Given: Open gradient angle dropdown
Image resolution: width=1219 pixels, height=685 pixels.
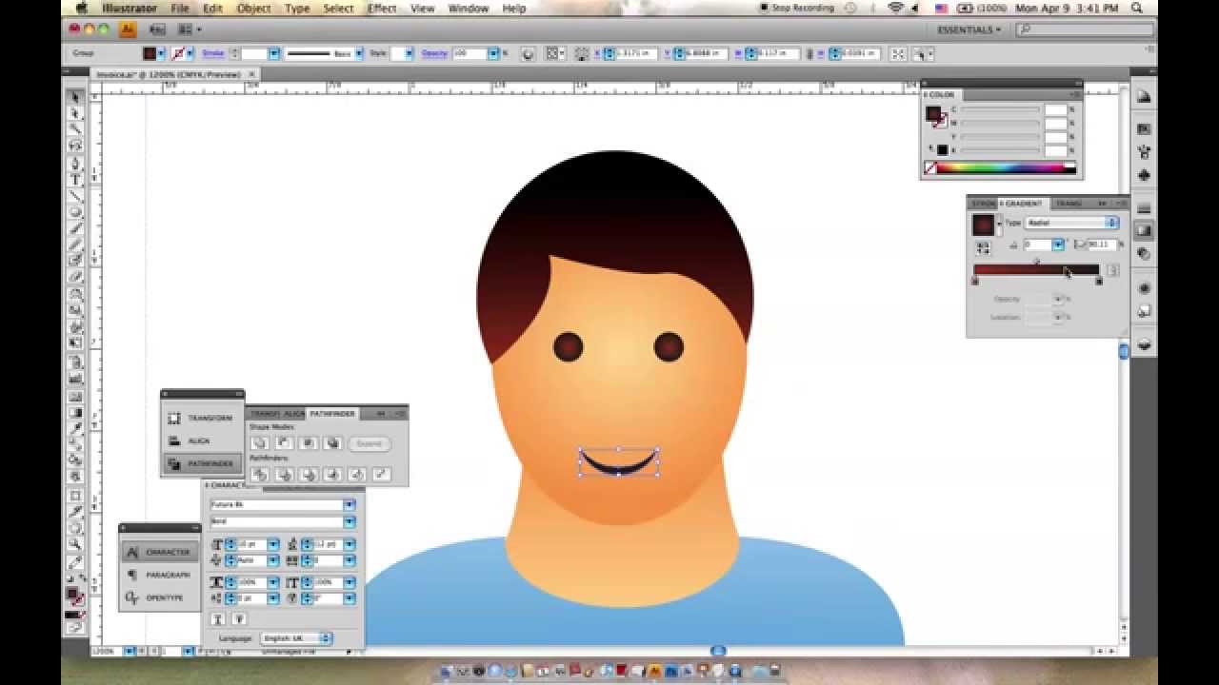Looking at the screenshot, I should pyautogui.click(x=1058, y=245).
